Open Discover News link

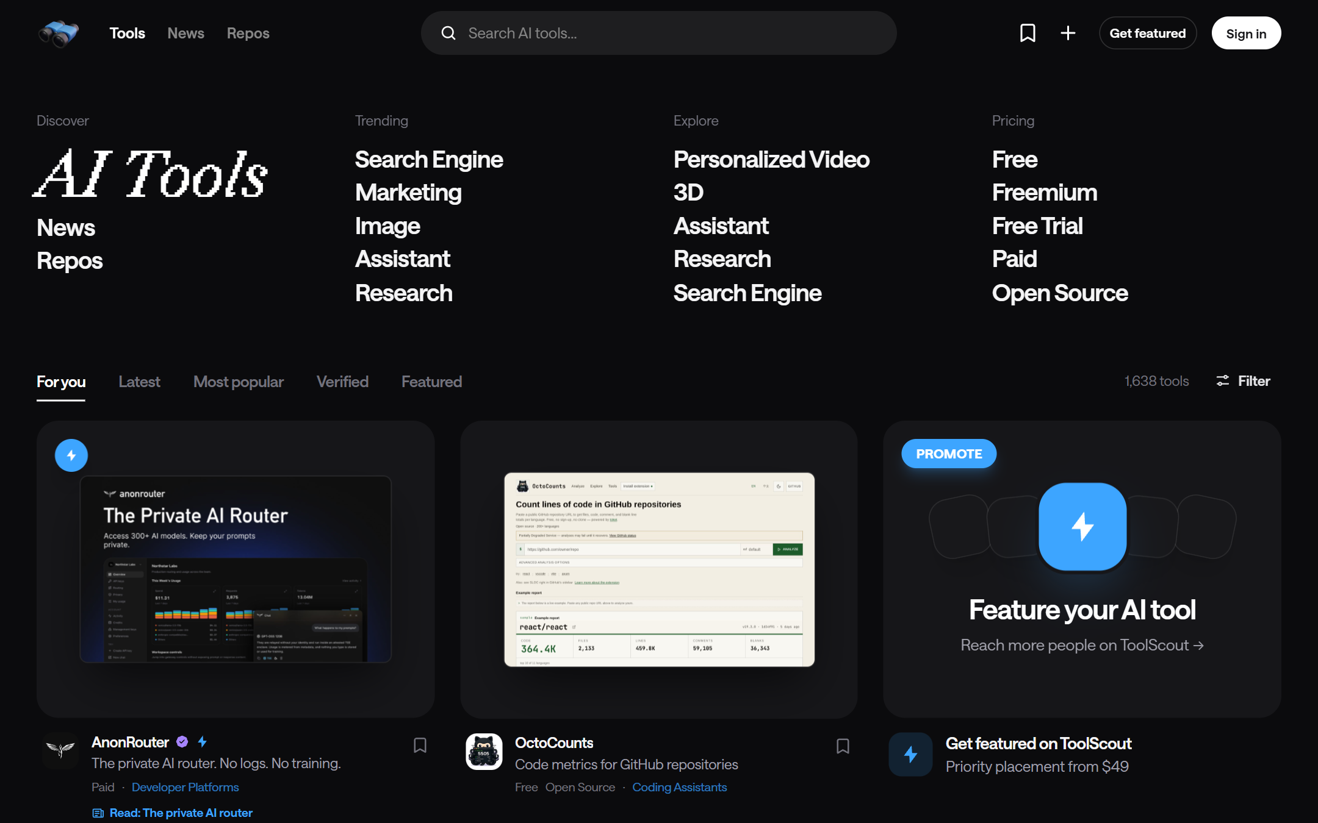(x=66, y=228)
